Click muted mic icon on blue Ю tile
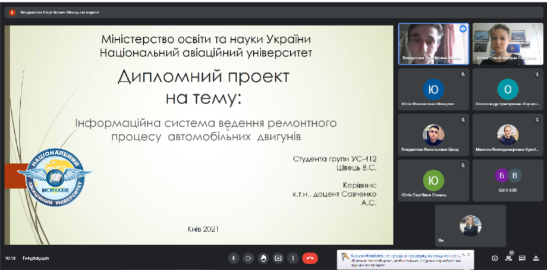The width and height of the screenshot is (547, 270). pos(463,74)
